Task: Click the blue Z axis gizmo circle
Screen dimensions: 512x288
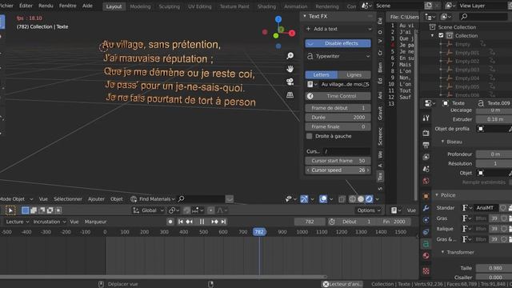Action: 278,19
